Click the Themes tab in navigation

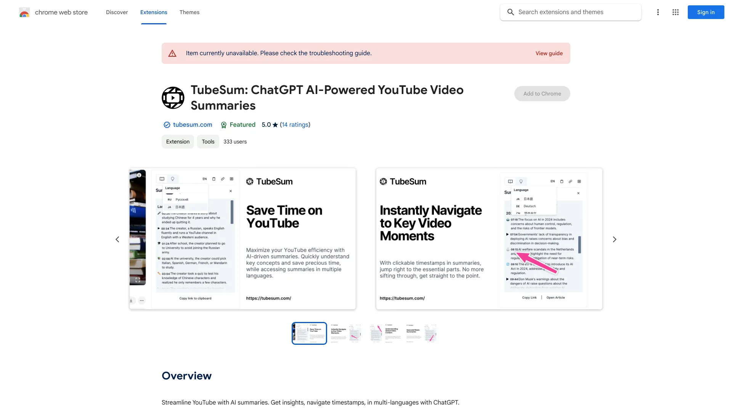[189, 12]
